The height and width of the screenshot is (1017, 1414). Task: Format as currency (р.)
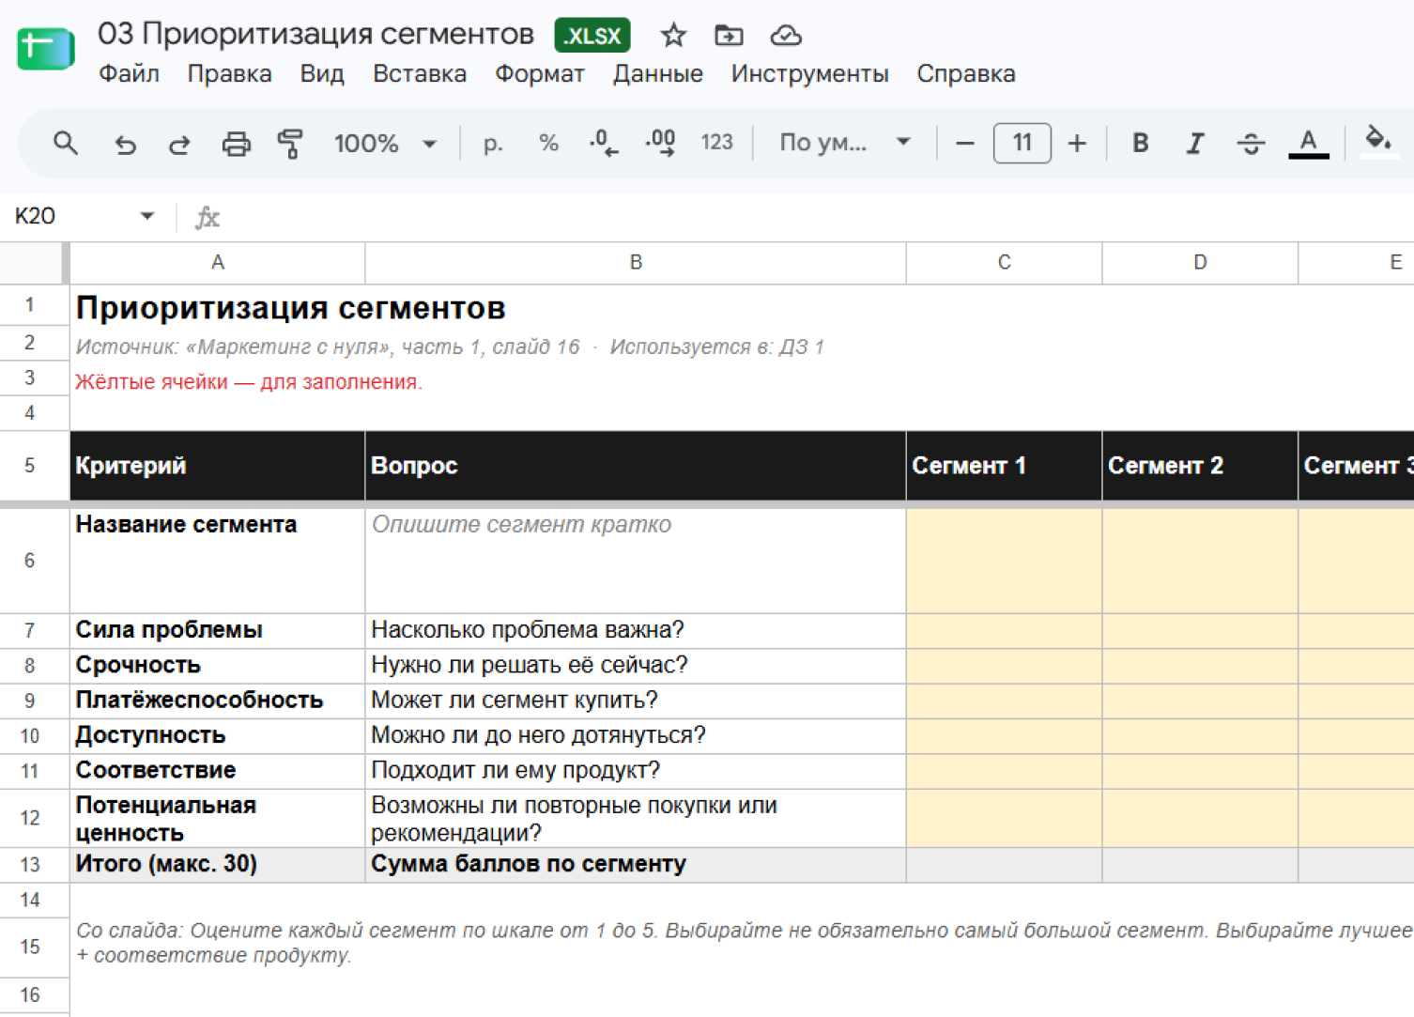[493, 144]
